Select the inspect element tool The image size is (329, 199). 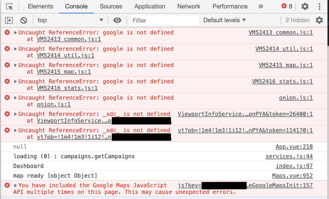pyautogui.click(x=9, y=6)
